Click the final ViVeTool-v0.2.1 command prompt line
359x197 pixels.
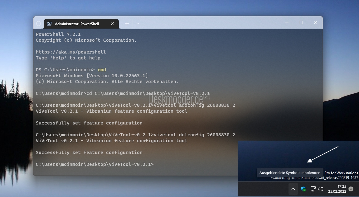[95, 164]
